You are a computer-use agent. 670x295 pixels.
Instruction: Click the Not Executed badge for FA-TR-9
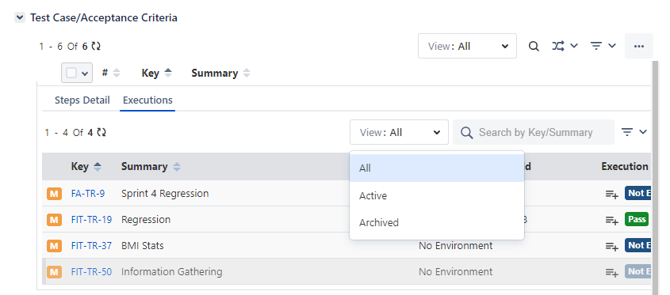pos(638,193)
